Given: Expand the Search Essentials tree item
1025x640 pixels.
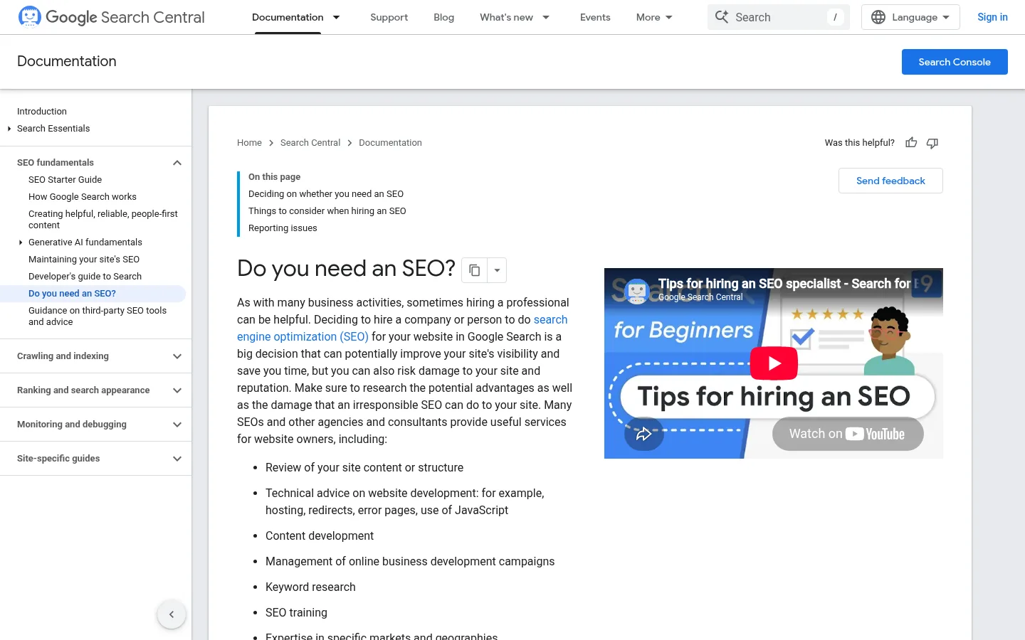Looking at the screenshot, I should pos(9,129).
